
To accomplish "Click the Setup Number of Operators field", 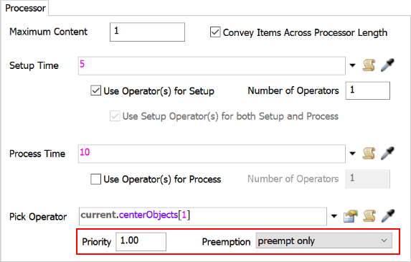I will 368,90.
